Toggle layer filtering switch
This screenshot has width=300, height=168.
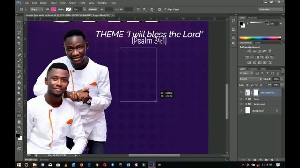282,73
